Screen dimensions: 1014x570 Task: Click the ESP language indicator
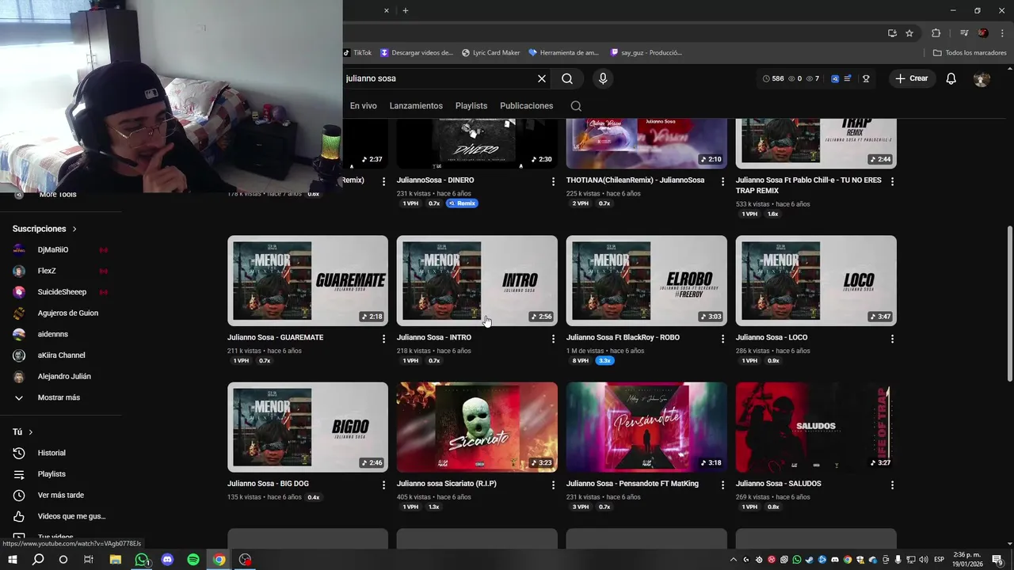tap(939, 560)
